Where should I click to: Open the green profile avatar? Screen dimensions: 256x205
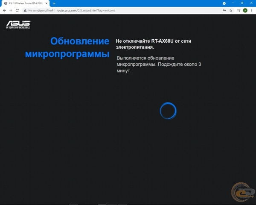click(x=245, y=10)
